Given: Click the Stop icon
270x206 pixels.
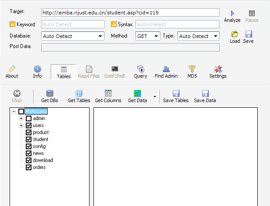Looking at the screenshot, I should click(17, 93).
